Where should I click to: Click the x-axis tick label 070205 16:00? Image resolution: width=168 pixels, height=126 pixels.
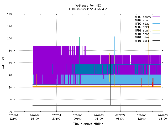tap(163, 117)
